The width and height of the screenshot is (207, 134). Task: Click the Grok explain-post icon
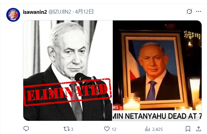pos(189,12)
